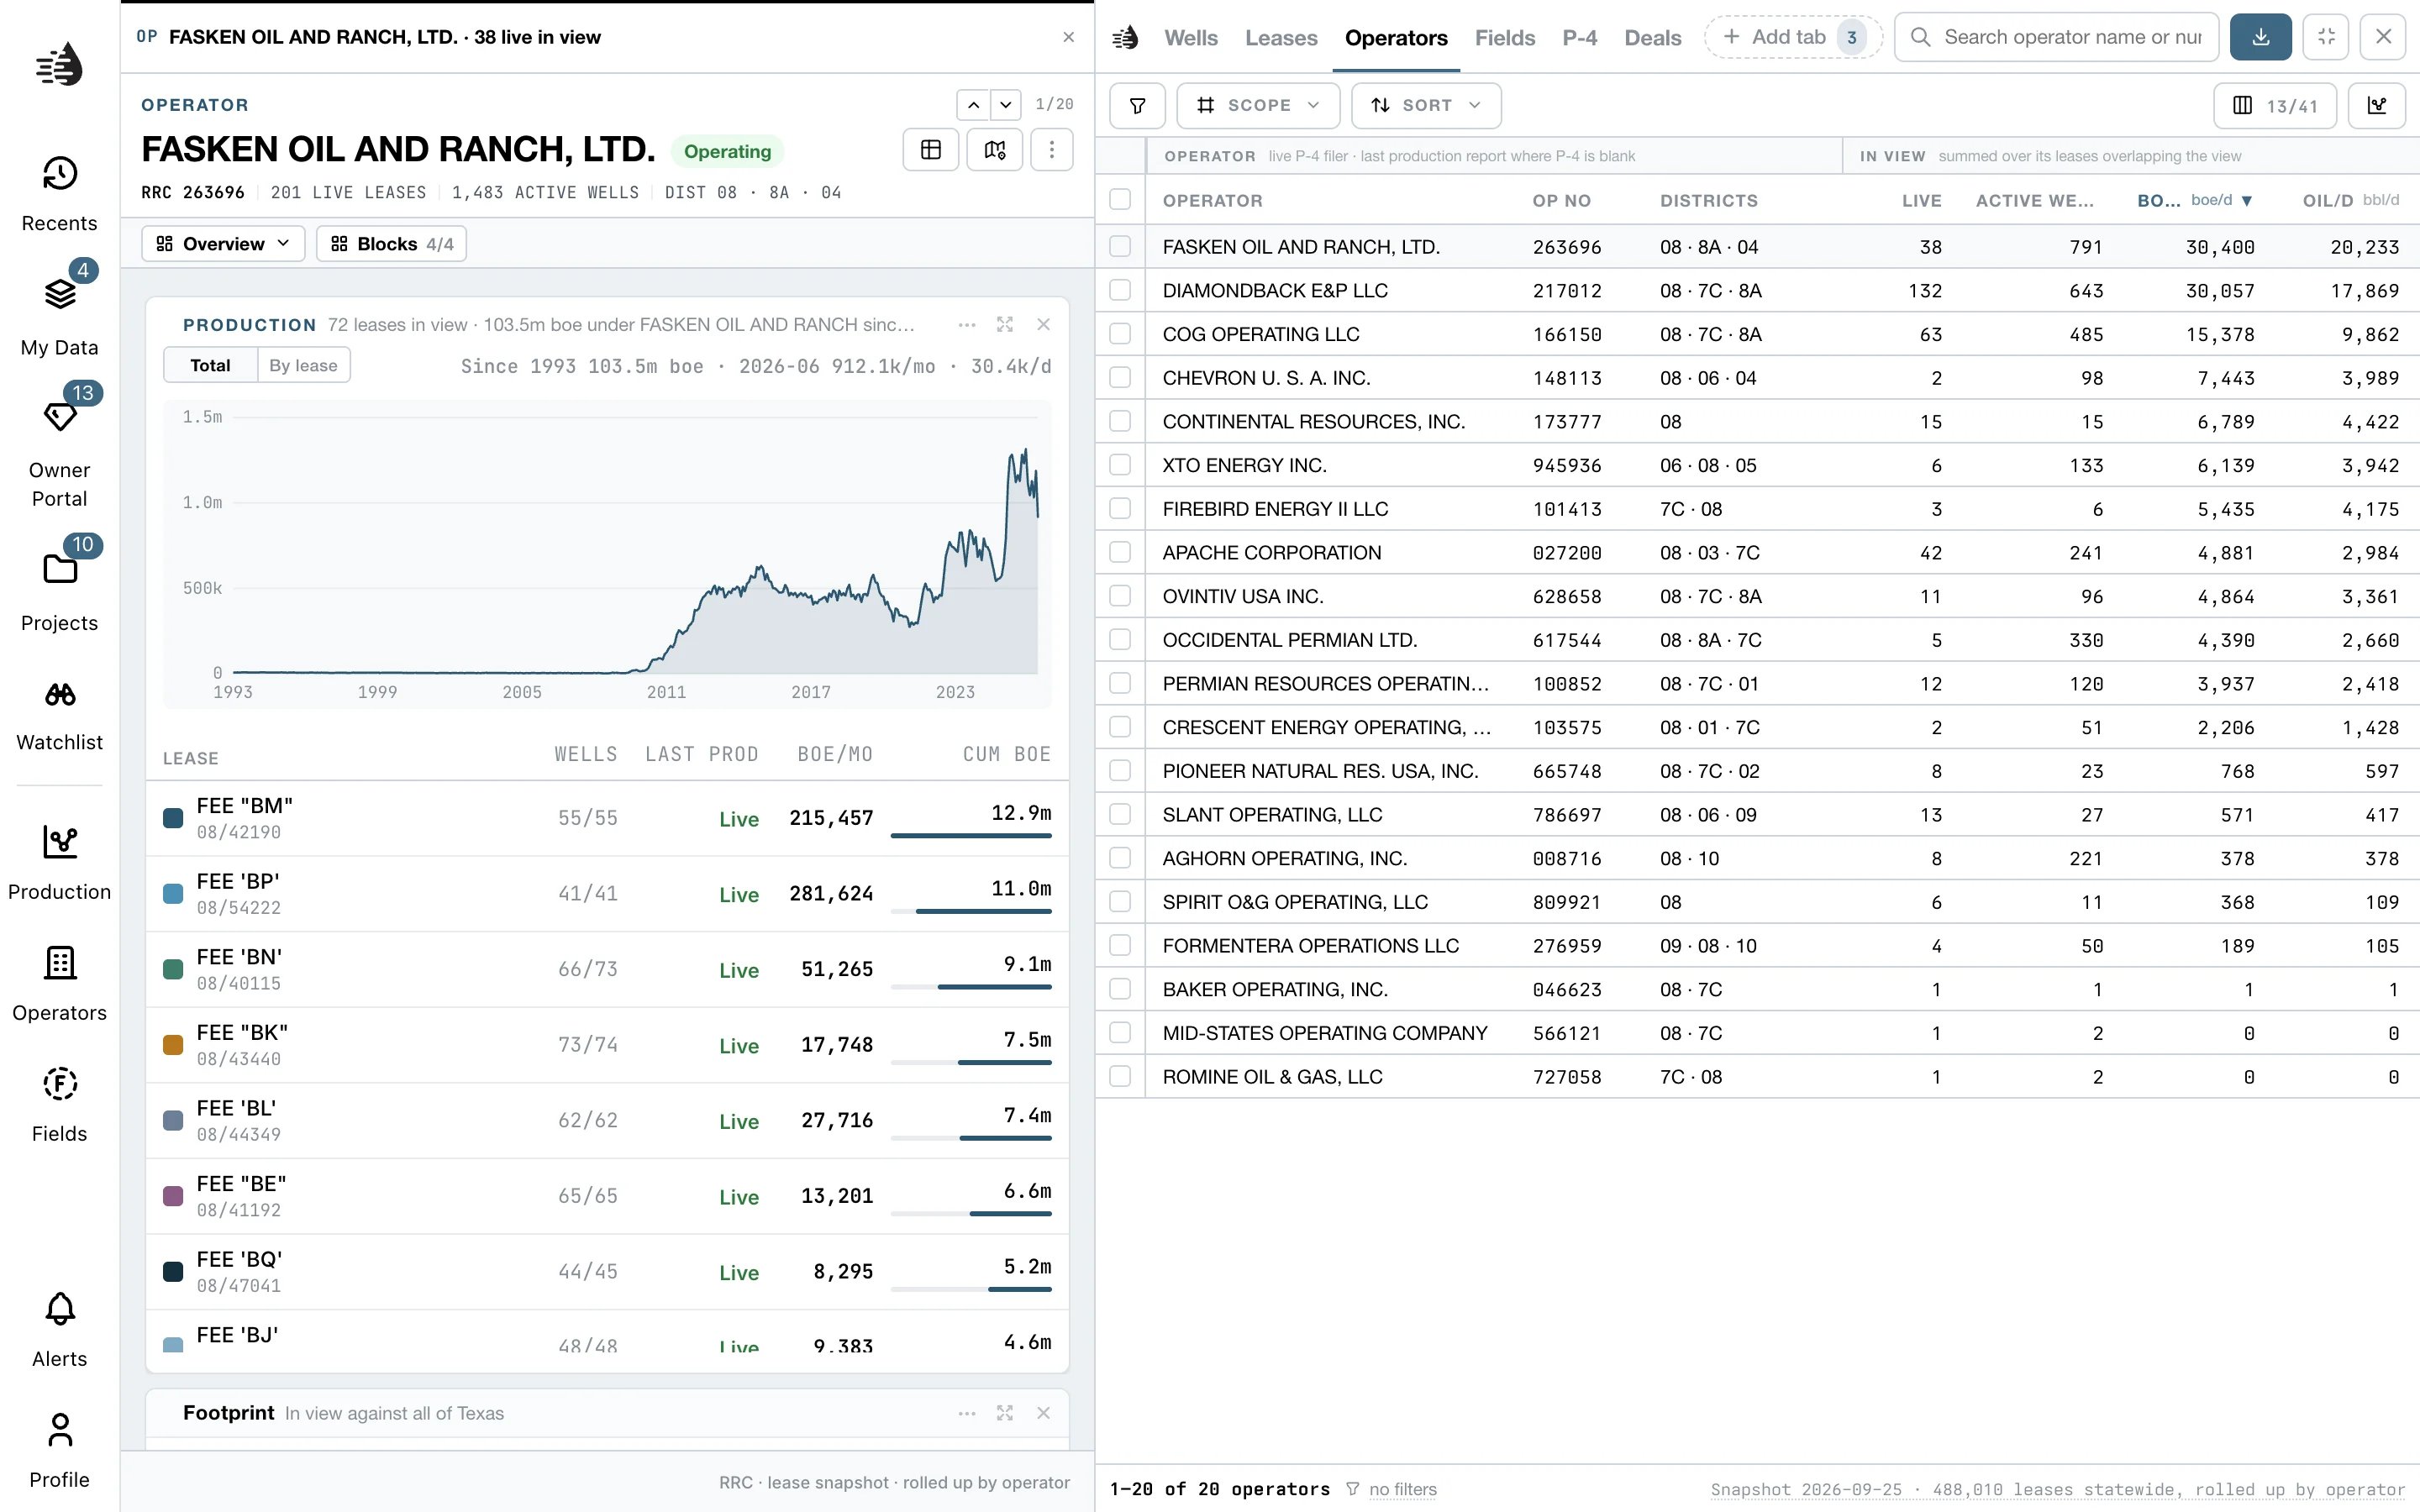Switch production chart to By lease
Viewport: 2420px width, 1512px height.
pyautogui.click(x=303, y=365)
